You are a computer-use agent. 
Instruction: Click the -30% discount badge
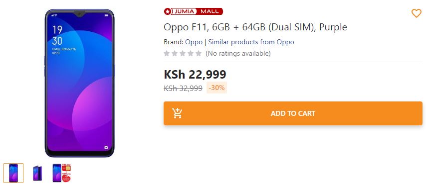click(x=216, y=88)
